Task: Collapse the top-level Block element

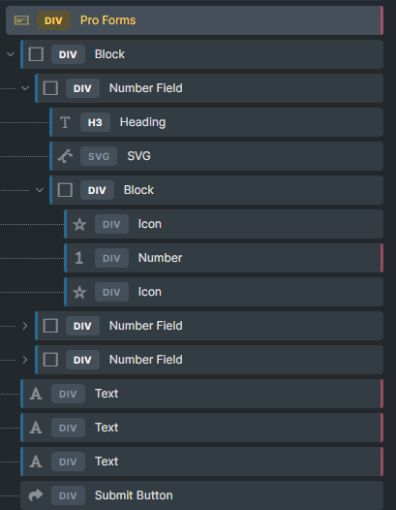Action: click(11, 54)
